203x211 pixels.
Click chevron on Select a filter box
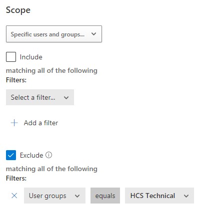(x=66, y=98)
